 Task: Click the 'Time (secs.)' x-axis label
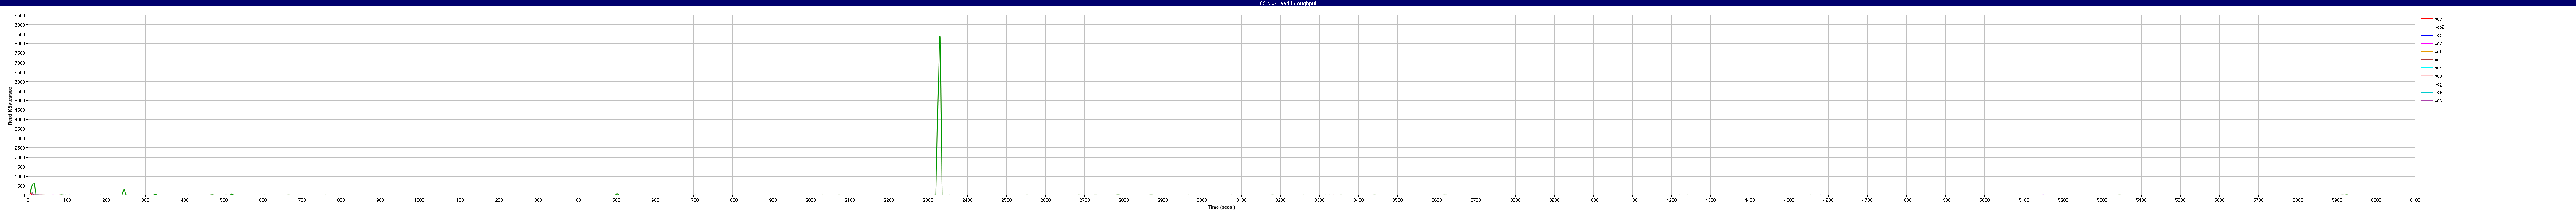coord(1221,207)
